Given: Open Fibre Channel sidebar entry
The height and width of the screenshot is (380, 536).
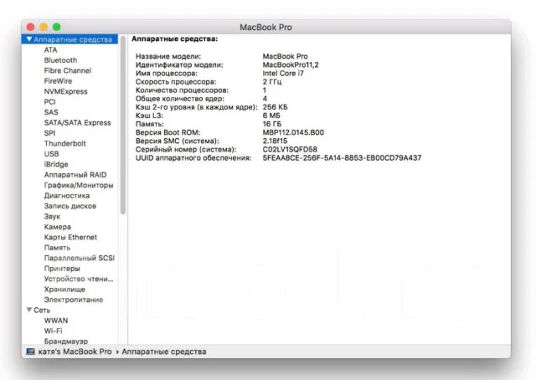Looking at the screenshot, I should (x=68, y=71).
